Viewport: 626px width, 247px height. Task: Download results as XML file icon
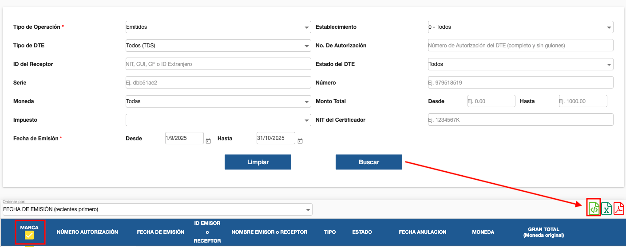(x=594, y=208)
